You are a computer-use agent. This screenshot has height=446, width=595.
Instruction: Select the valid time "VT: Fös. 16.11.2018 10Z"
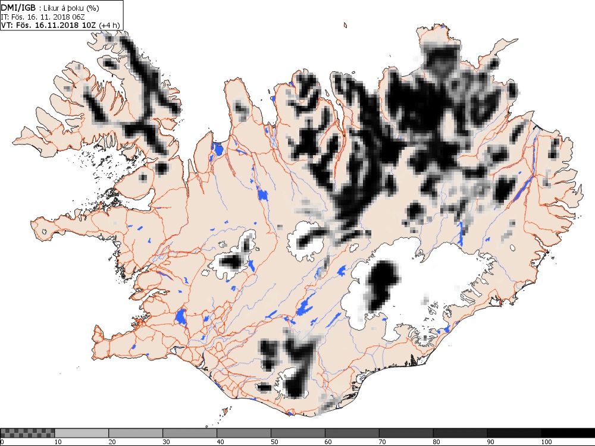(x=49, y=26)
